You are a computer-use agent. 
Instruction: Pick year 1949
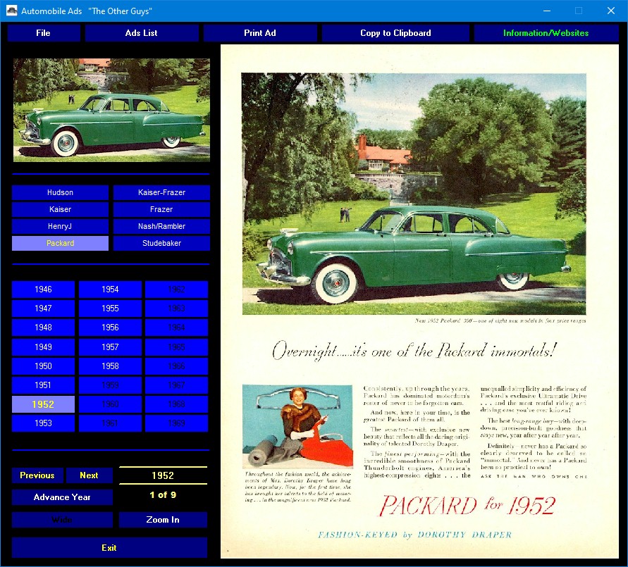43,347
